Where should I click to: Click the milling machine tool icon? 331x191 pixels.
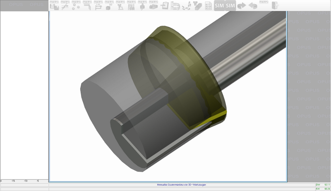pos(120,5)
